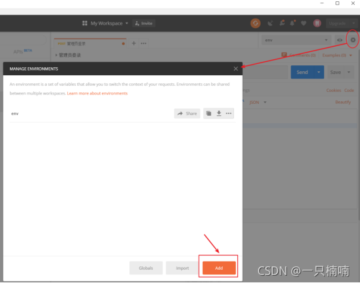Open the Cookies link
This screenshot has height=283, width=360.
point(333,91)
